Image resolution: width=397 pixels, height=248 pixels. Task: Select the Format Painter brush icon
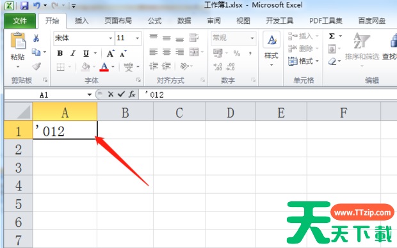tap(36, 66)
